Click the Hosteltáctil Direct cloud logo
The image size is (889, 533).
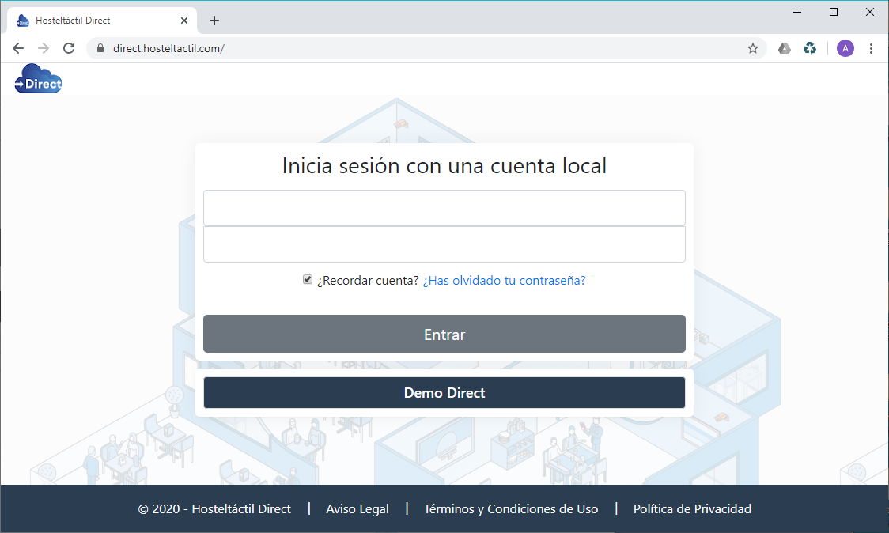[x=38, y=80]
